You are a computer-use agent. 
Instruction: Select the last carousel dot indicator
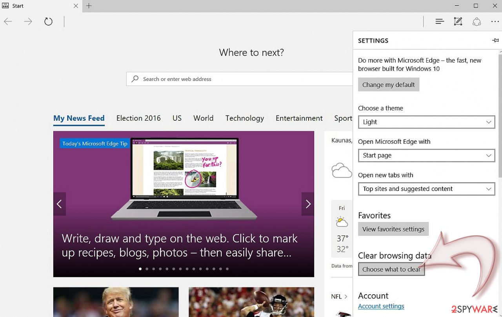coord(227,269)
